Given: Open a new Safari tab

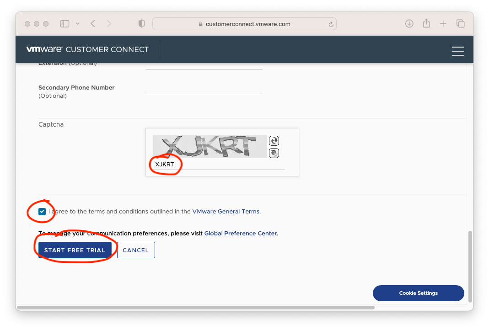Looking at the screenshot, I should point(443,24).
